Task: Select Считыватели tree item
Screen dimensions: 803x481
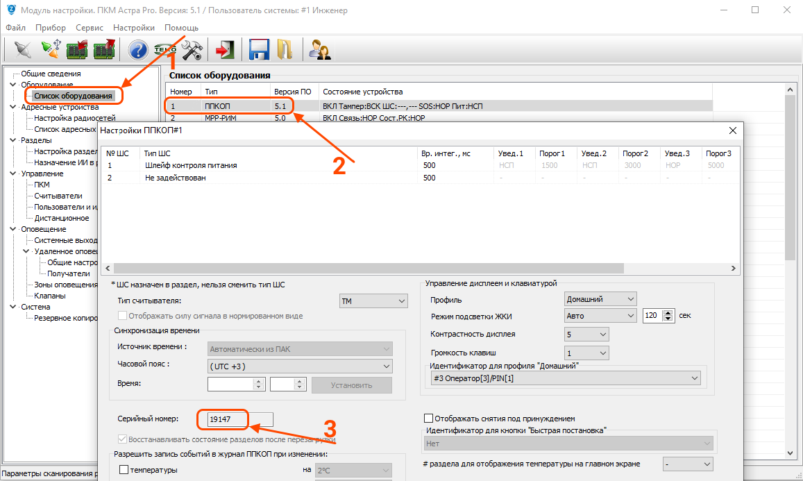Action: click(58, 196)
